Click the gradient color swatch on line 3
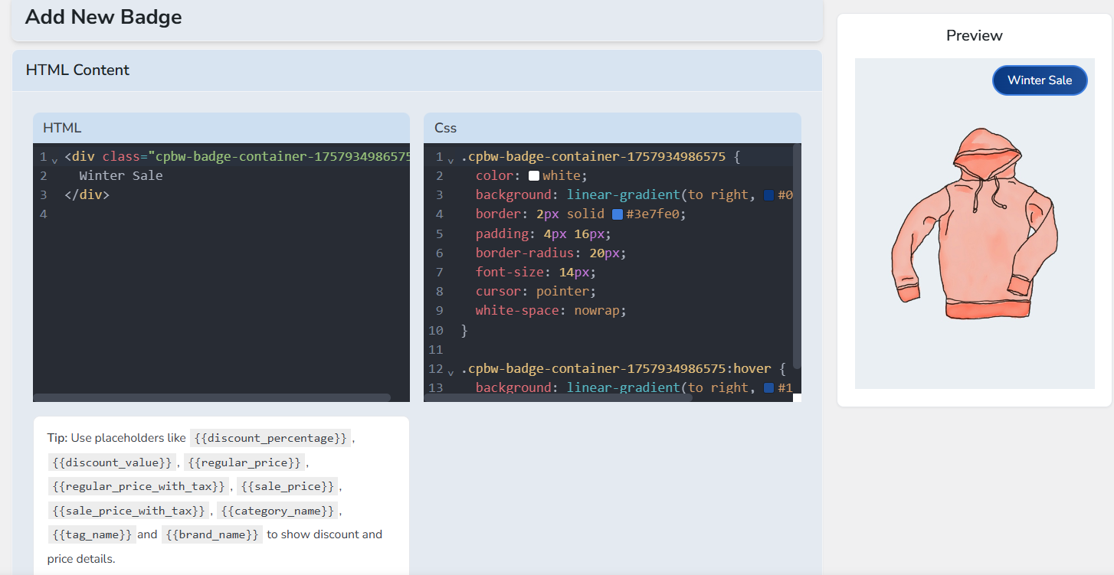The image size is (1114, 575). pyautogui.click(x=769, y=195)
